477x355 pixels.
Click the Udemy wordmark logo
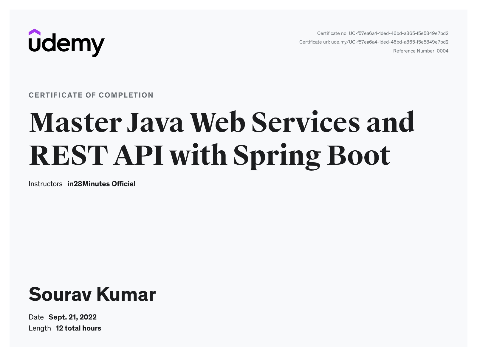(x=66, y=46)
